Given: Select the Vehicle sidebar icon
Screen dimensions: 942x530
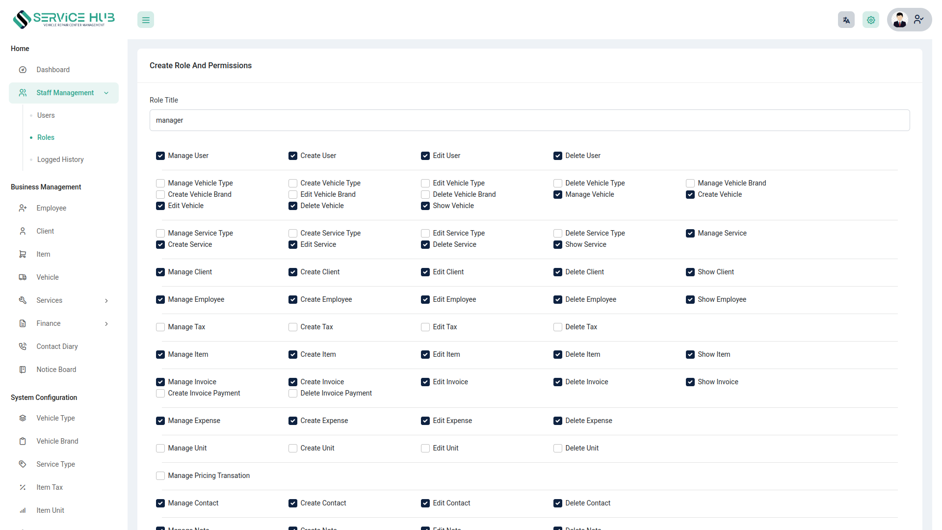Looking at the screenshot, I should point(23,277).
